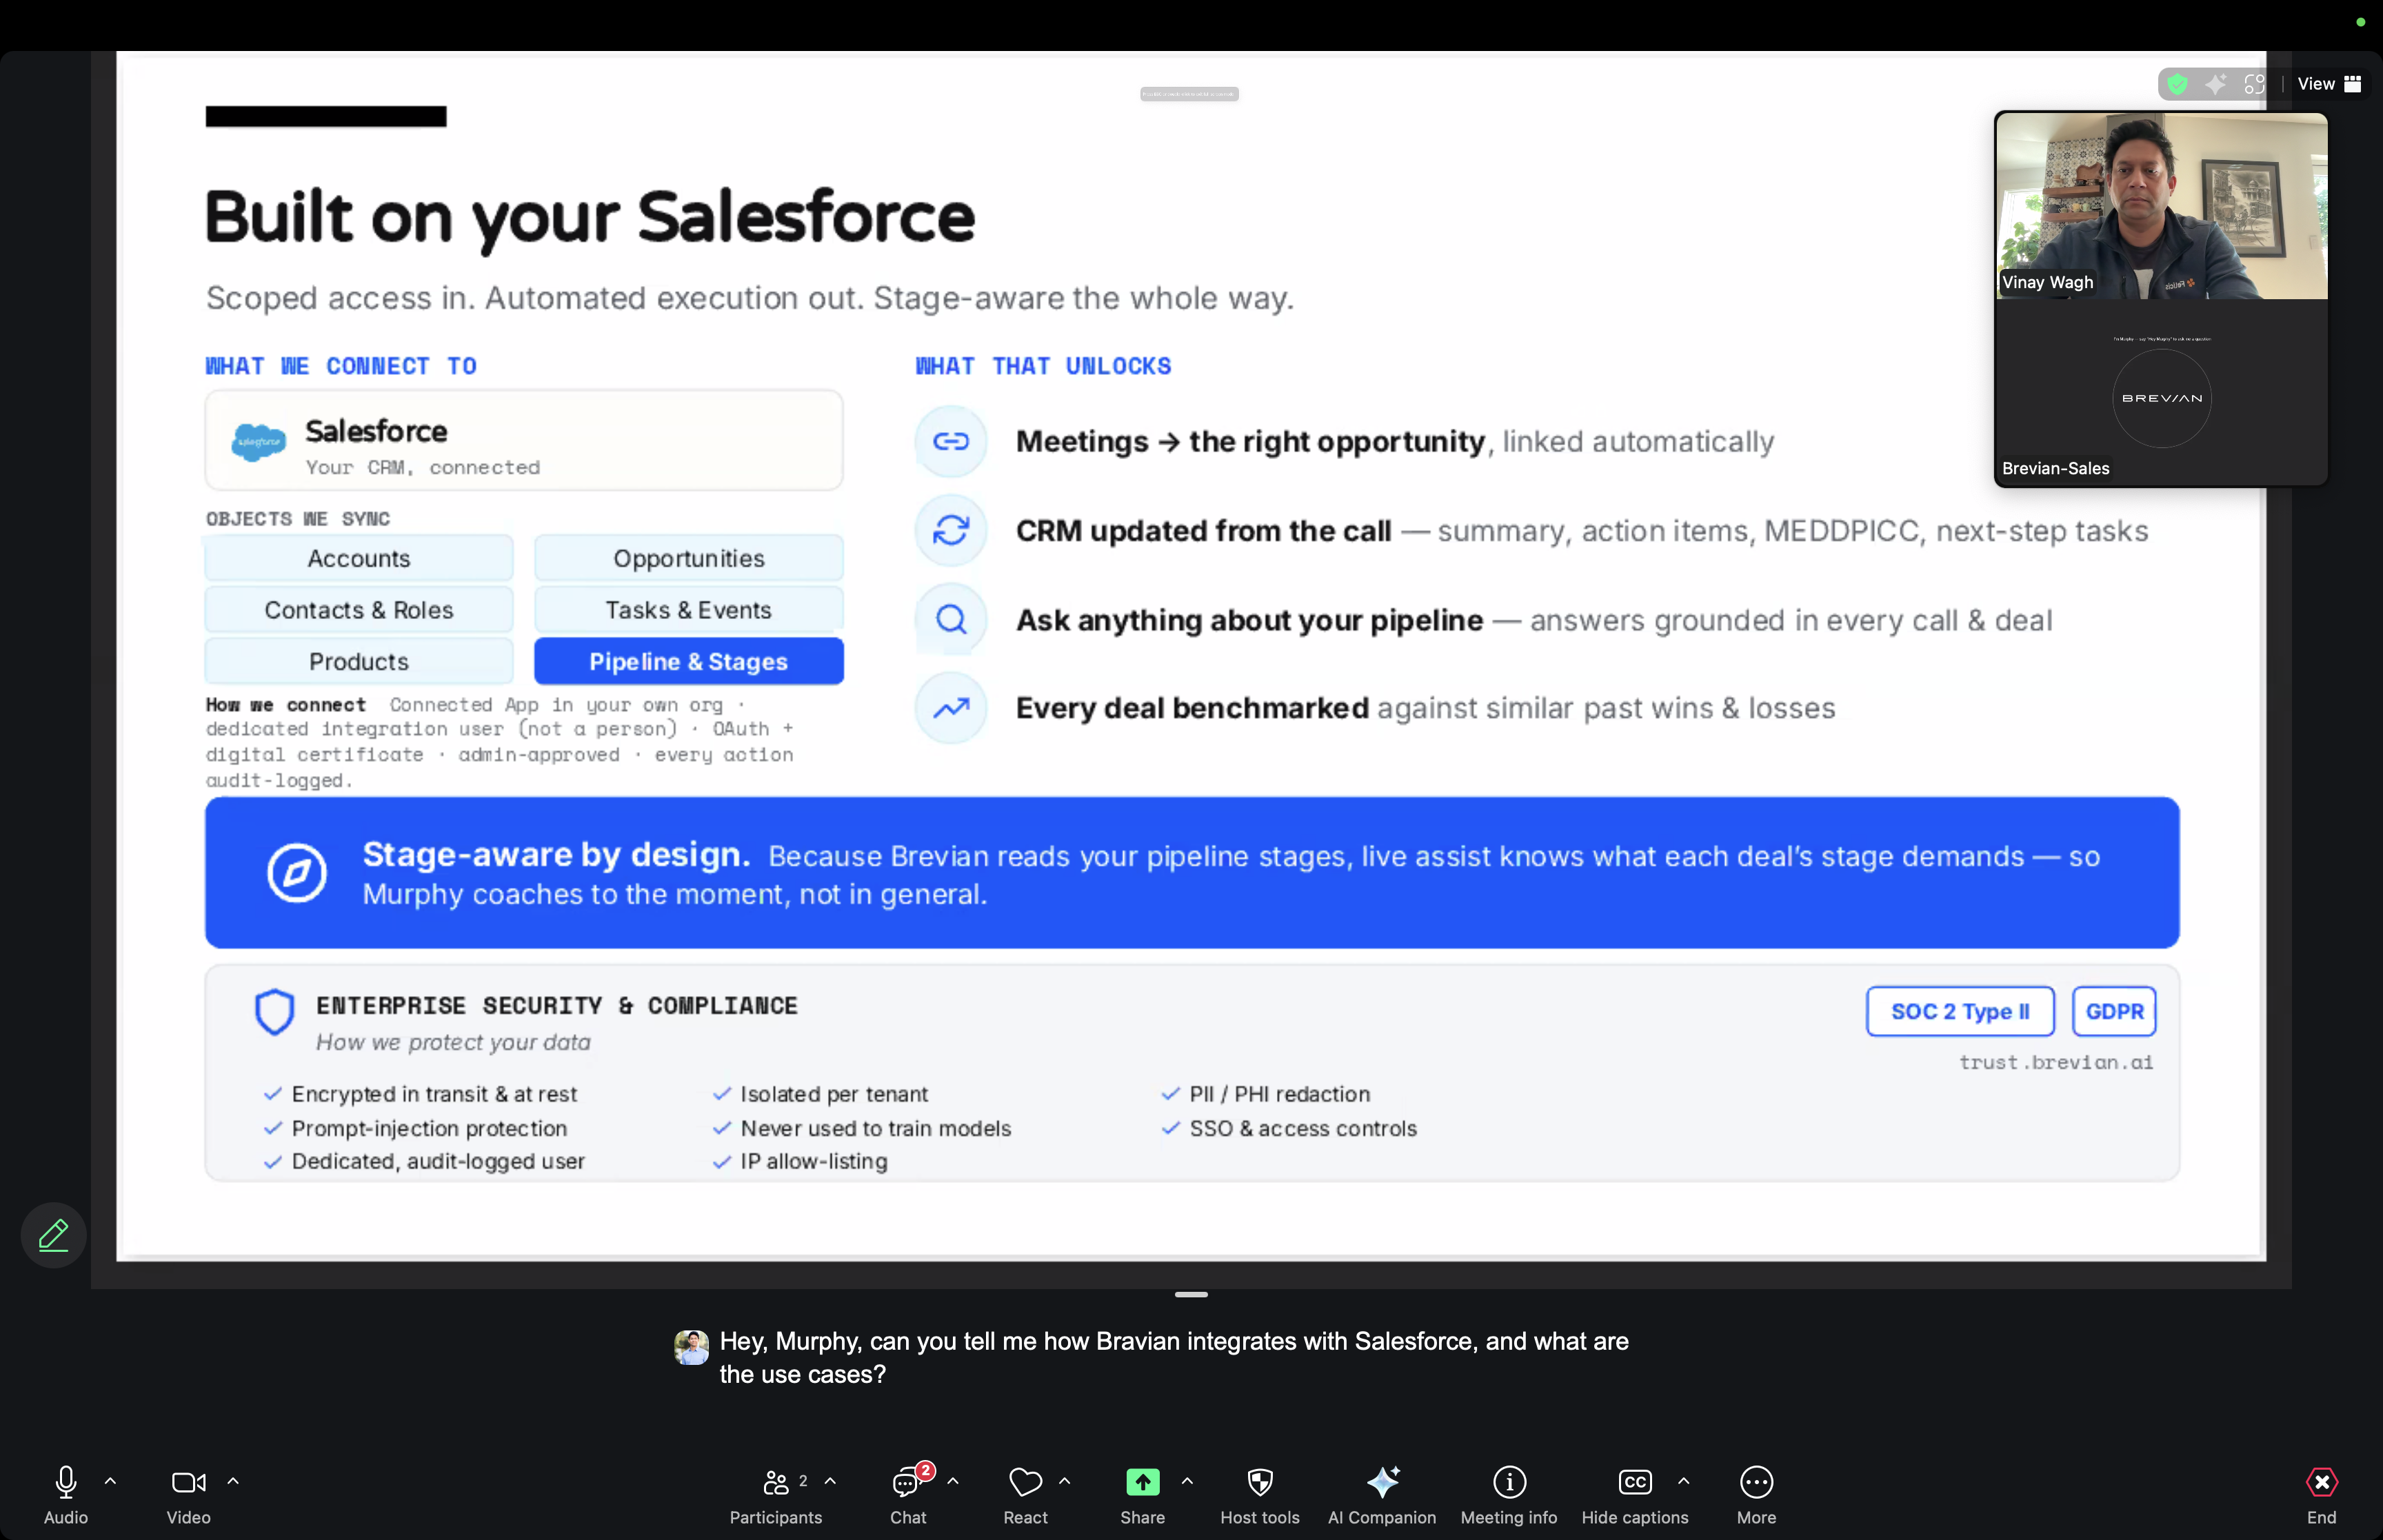Expand the share options caret
This screenshot has width=2383, height=1540.
(x=1187, y=1481)
